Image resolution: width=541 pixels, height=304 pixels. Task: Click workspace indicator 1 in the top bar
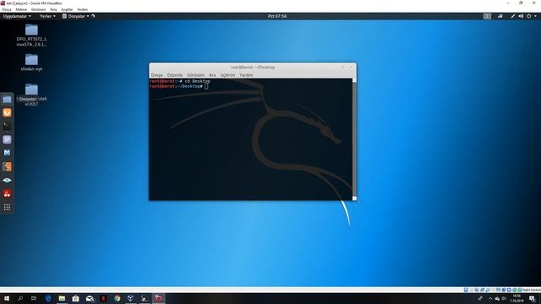487,16
